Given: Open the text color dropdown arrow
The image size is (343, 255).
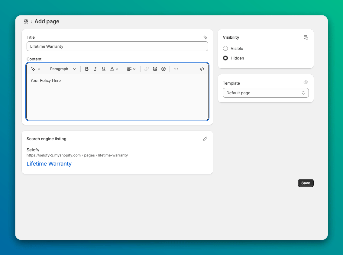Looking at the screenshot, I should coord(117,69).
